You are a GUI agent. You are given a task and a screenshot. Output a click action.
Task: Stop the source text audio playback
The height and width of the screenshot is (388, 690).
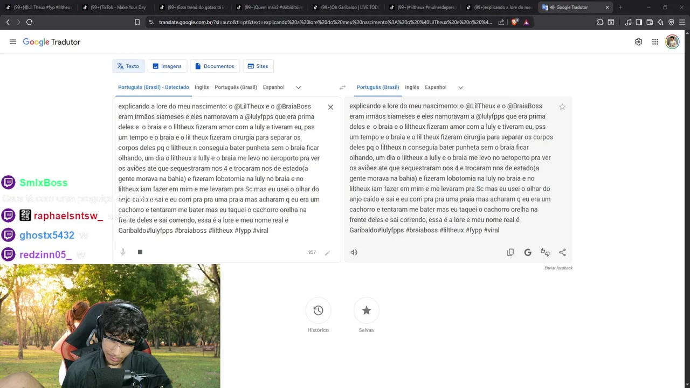[140, 252]
